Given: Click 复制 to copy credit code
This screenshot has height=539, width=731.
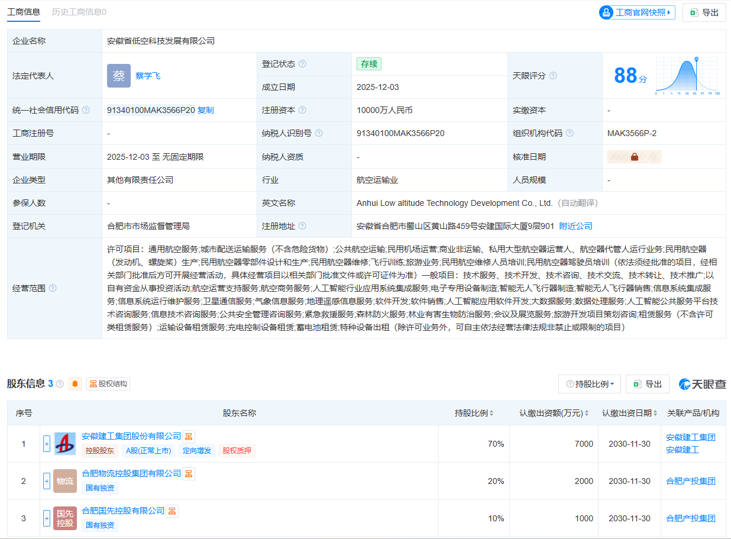Looking at the screenshot, I should click(205, 110).
